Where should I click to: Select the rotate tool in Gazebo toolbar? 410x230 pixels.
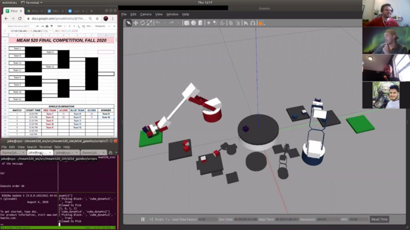pos(143,23)
